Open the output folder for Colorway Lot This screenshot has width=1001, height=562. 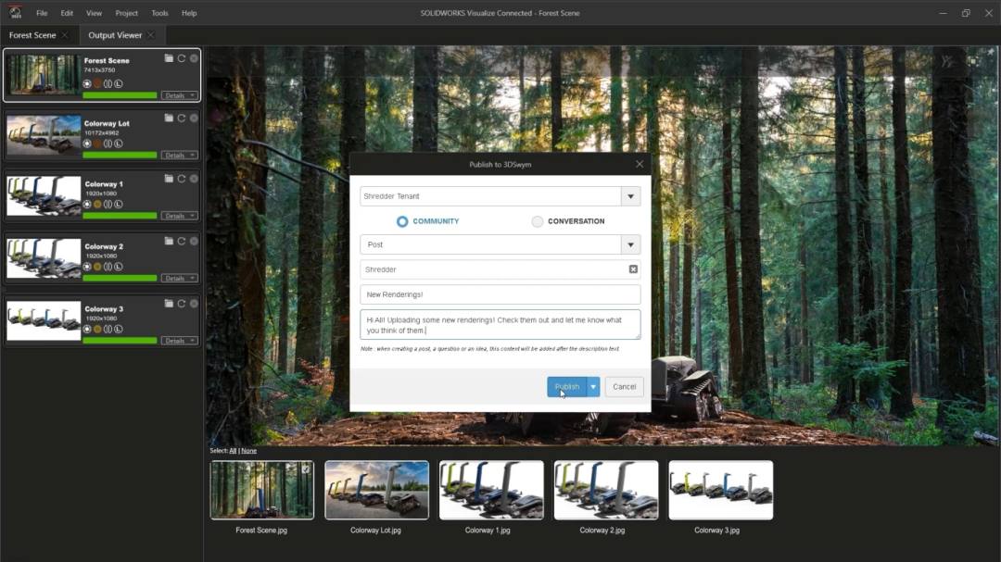click(x=169, y=119)
